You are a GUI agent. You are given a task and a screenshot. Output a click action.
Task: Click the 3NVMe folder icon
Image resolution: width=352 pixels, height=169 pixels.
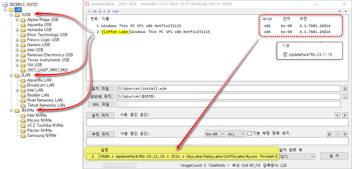click(17, 110)
